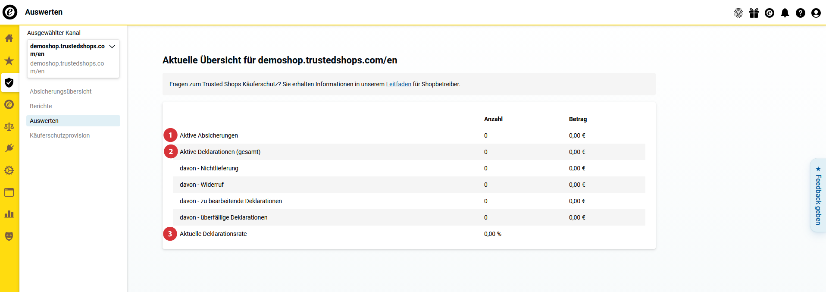Click the Anzahl value in Widerruf row

pyautogui.click(x=486, y=185)
